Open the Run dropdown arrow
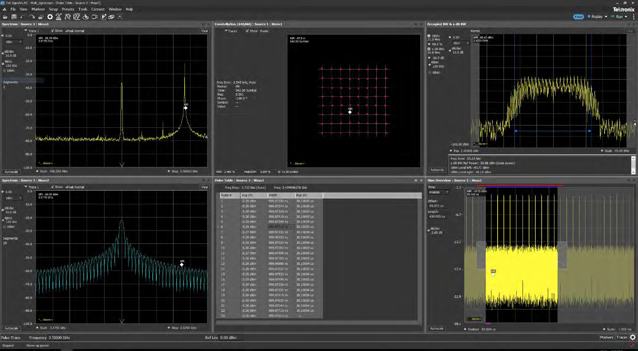Screen dimensions: 638x351 tap(626, 17)
